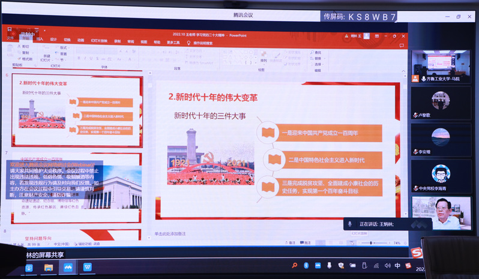Switch to the Transitions (切换) tab
This screenshot has width=479, height=279.
click(x=67, y=40)
